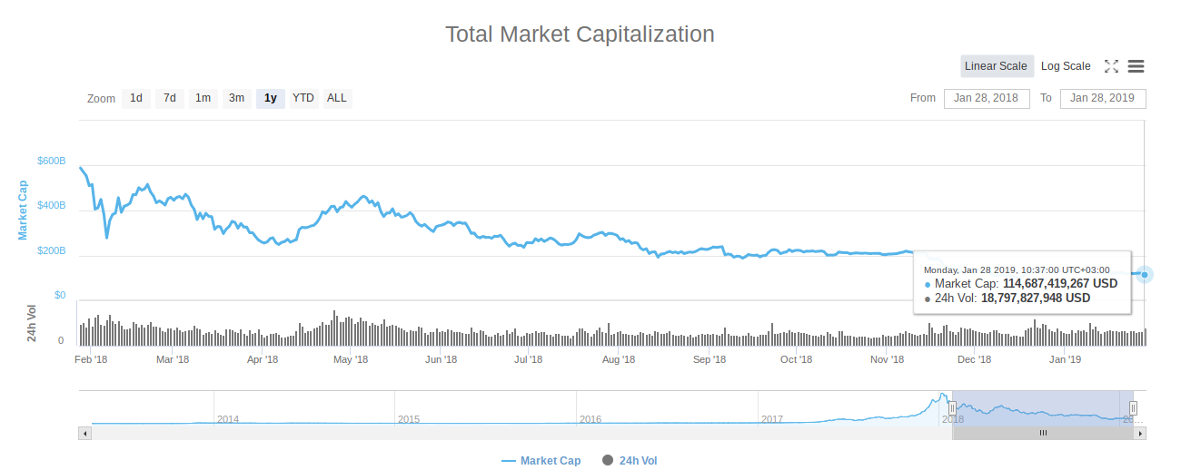Click the navigator left range handle
Viewport: 1181px width, 470px height.
point(952,408)
